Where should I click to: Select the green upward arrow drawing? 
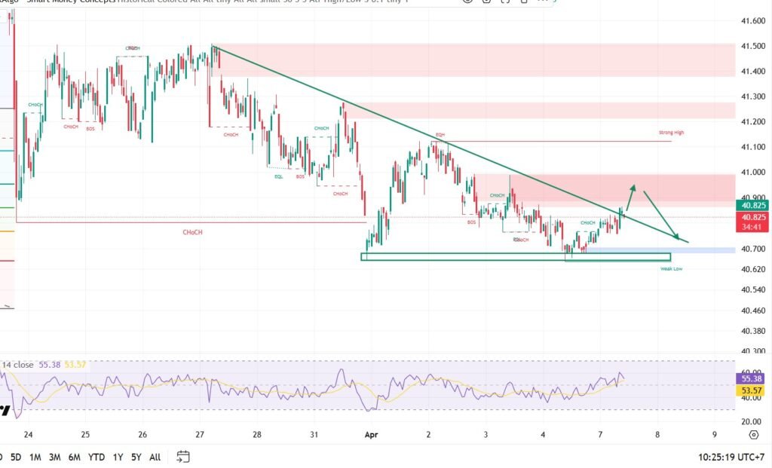[630, 197]
